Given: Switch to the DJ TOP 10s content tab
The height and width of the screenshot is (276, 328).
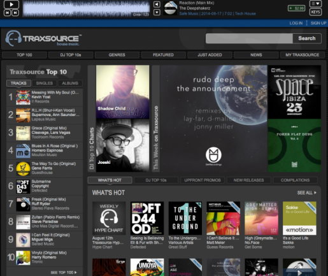Looking at the screenshot, I should (156, 180).
